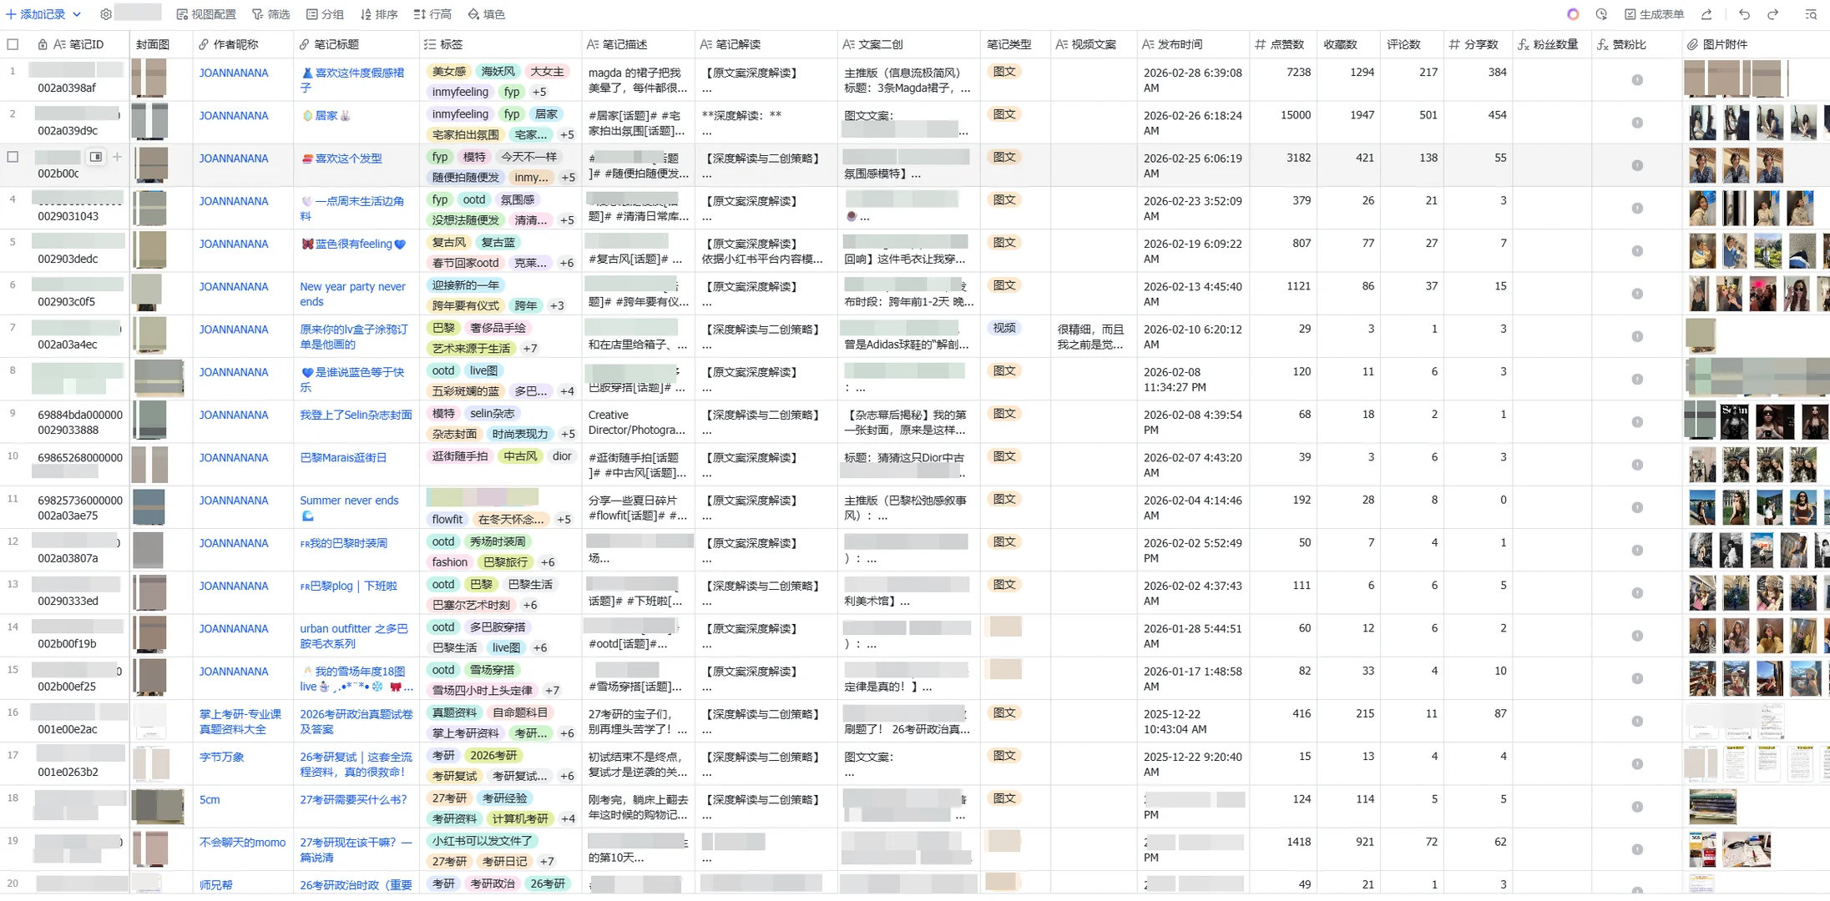Open the 排序 sort menu
The image size is (1830, 901).
coord(379,14)
